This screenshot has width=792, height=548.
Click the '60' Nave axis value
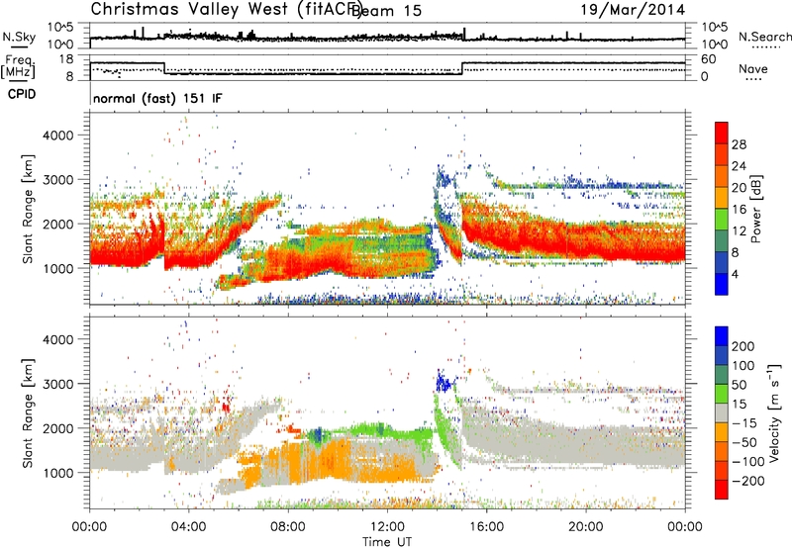pyautogui.click(x=709, y=59)
